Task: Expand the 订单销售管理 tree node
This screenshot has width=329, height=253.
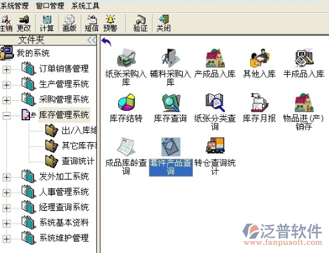Action: [x=7, y=69]
